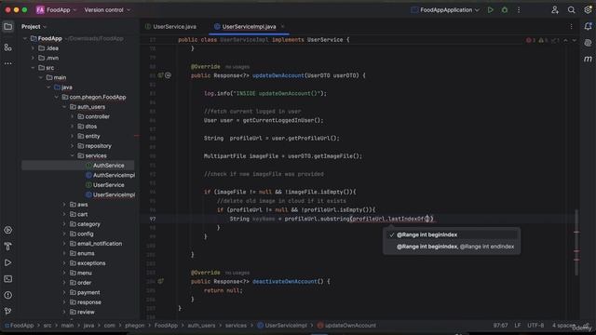This screenshot has height=335, width=596.
Task: Expand the .idea folder
Action: 33,48
